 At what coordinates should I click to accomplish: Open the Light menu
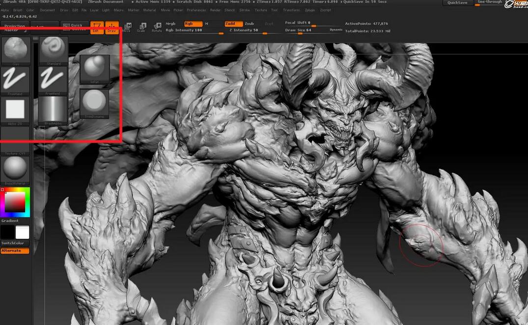(x=106, y=10)
